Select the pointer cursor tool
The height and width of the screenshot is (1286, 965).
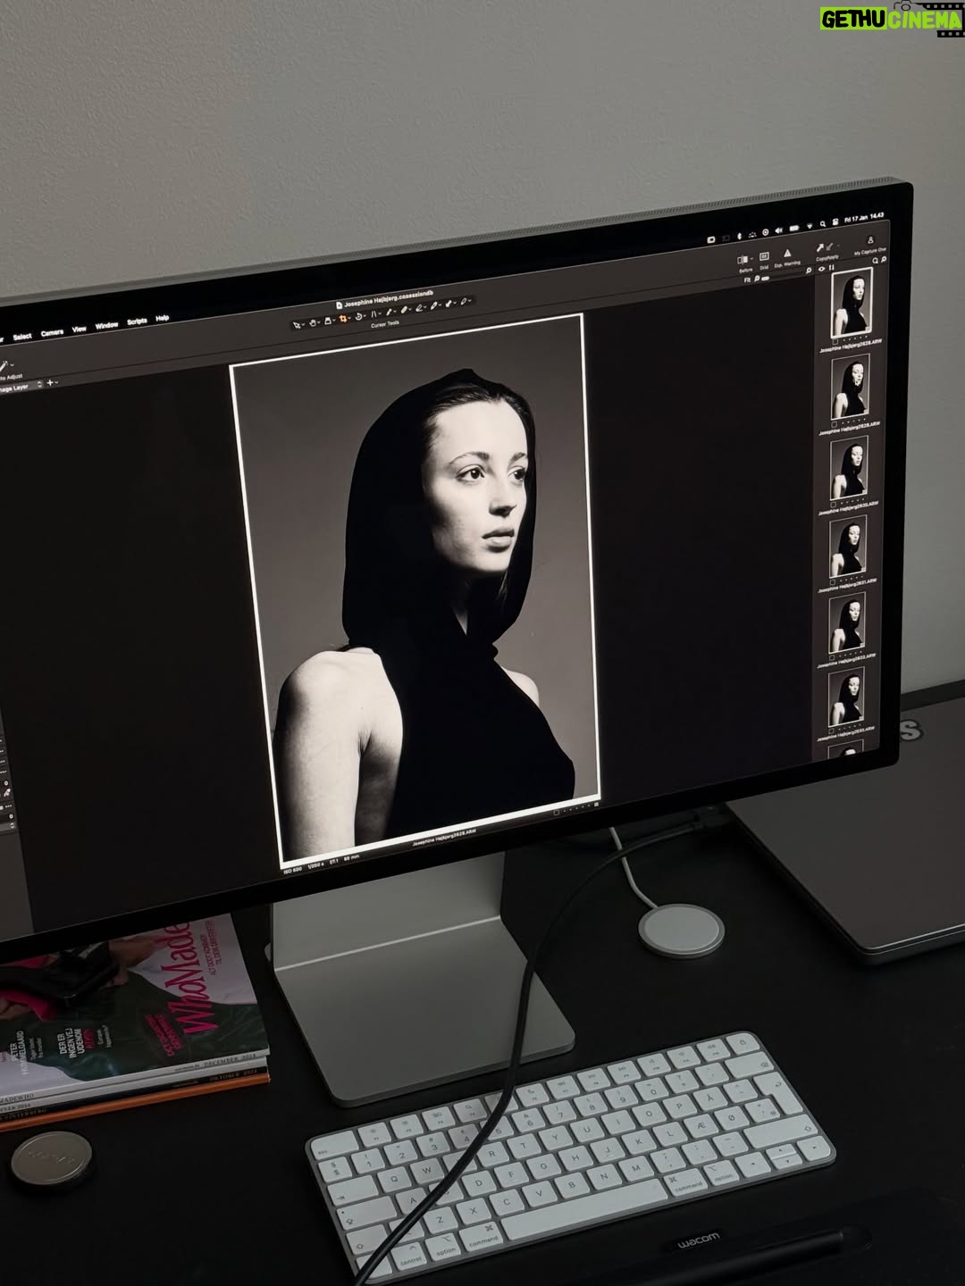pos(296,325)
